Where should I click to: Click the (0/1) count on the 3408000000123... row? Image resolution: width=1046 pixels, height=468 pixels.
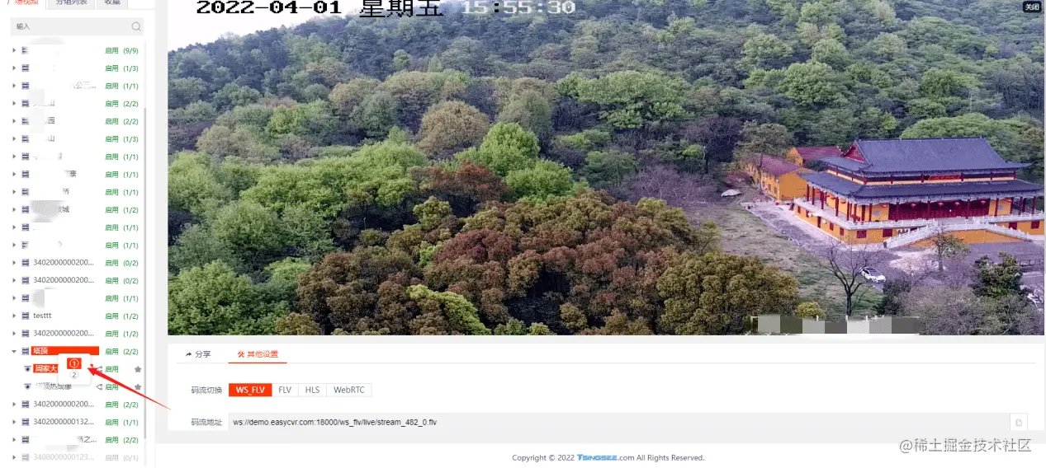point(130,457)
